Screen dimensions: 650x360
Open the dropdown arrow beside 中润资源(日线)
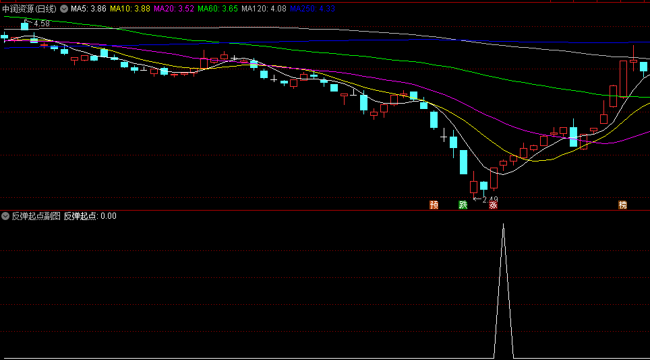point(64,9)
